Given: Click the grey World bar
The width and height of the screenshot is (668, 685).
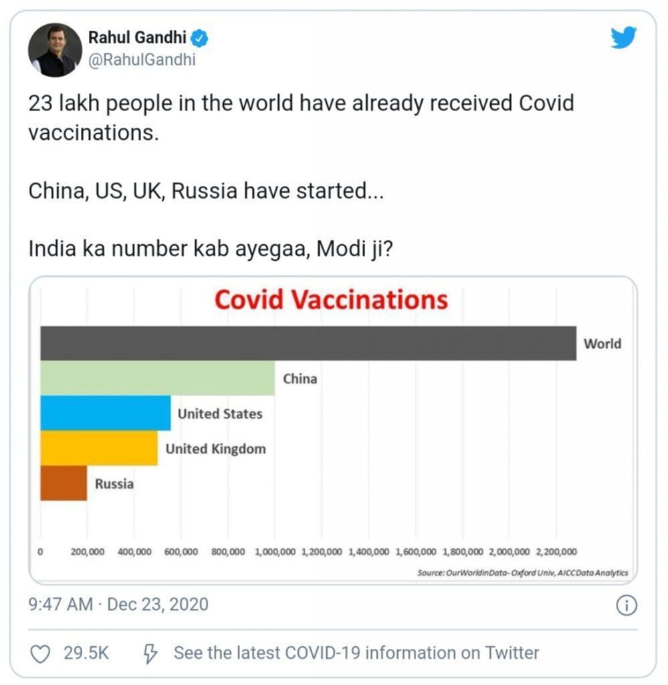Looking at the screenshot, I should pyautogui.click(x=308, y=343).
